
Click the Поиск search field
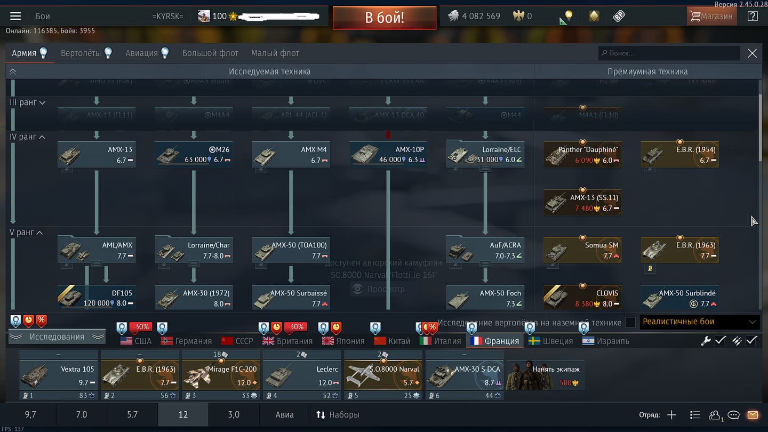click(669, 53)
